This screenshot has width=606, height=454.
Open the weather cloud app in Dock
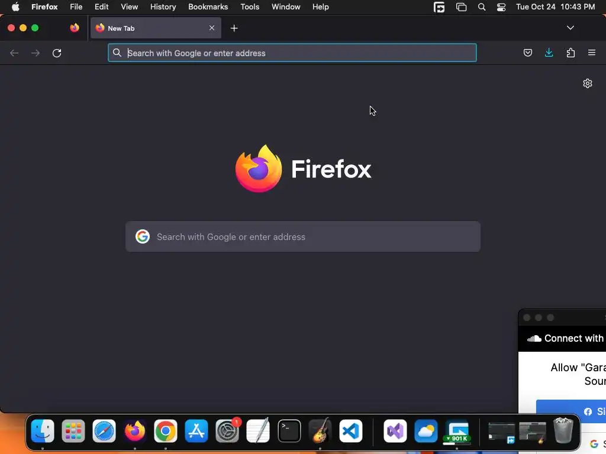tap(426, 431)
